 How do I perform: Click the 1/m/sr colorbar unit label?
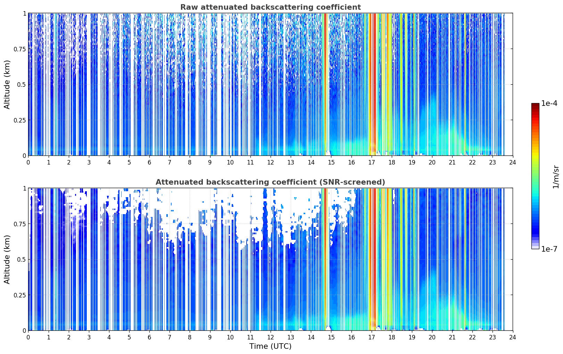tap(556, 177)
